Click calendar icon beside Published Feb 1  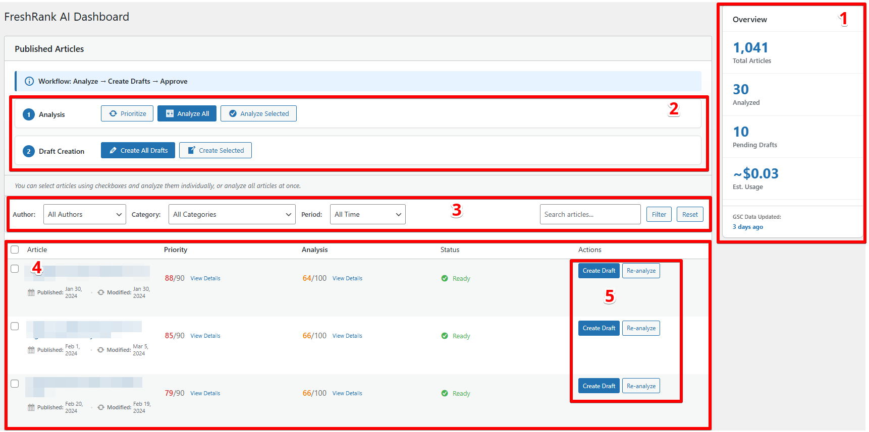[31, 350]
